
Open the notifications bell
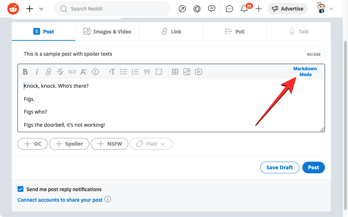click(x=244, y=9)
